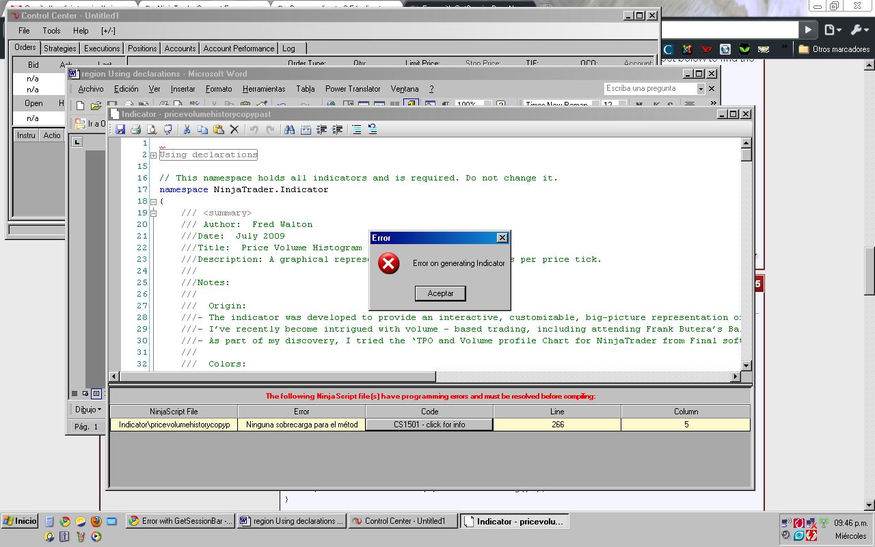Click the CS1501 click for info button

[x=429, y=425]
